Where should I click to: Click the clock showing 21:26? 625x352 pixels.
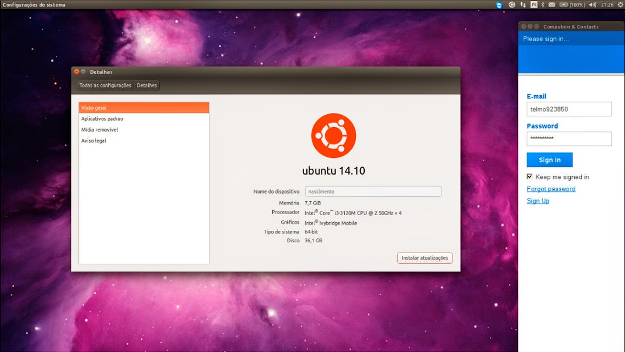[607, 5]
